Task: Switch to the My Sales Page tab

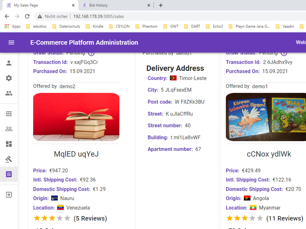Action: (40, 5)
